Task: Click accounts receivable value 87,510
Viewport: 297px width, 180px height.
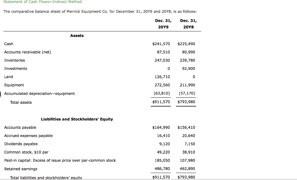Action: coord(163,52)
